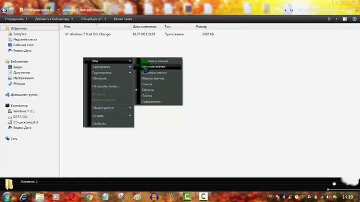Launch Internet Explorer from the taskbar

[x=24, y=197]
